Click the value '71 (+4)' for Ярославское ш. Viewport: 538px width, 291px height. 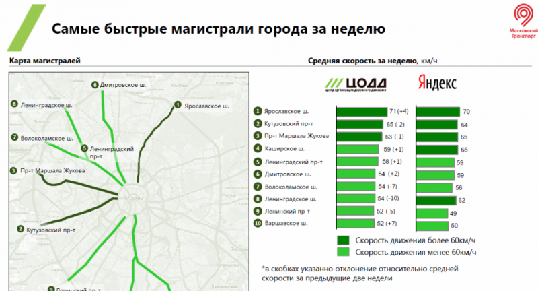pyautogui.click(x=399, y=111)
